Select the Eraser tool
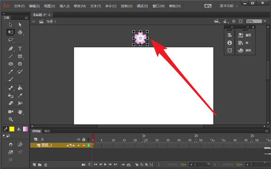Screen dimensions: 271x169 coord(11,103)
